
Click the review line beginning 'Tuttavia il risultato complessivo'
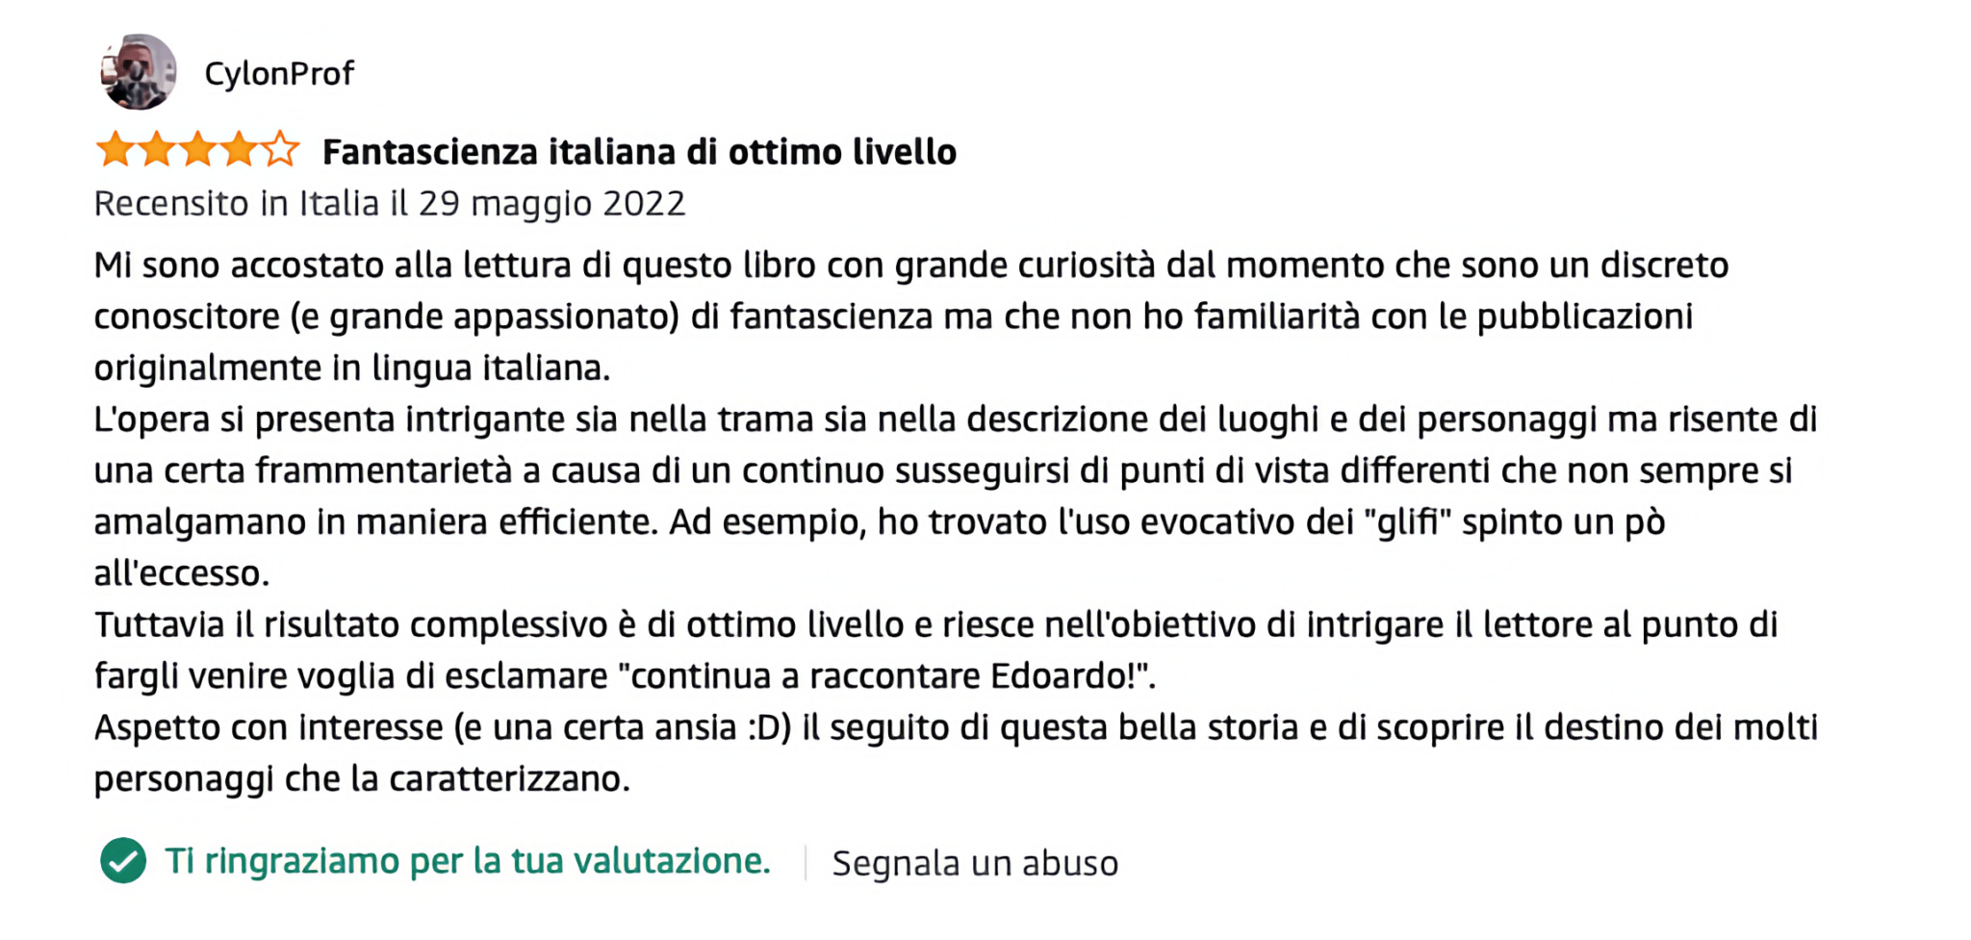coord(935,625)
